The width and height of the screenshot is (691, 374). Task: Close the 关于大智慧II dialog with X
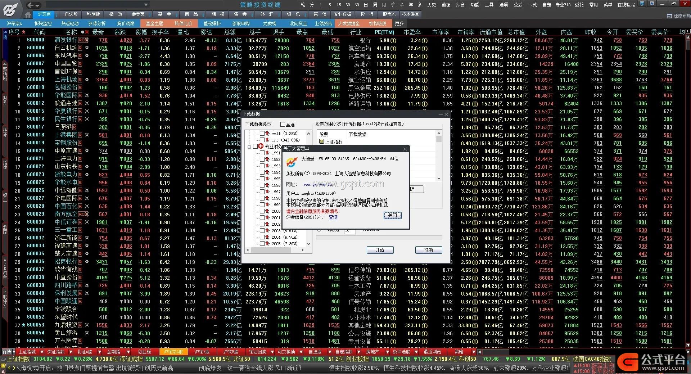pyautogui.click(x=405, y=149)
